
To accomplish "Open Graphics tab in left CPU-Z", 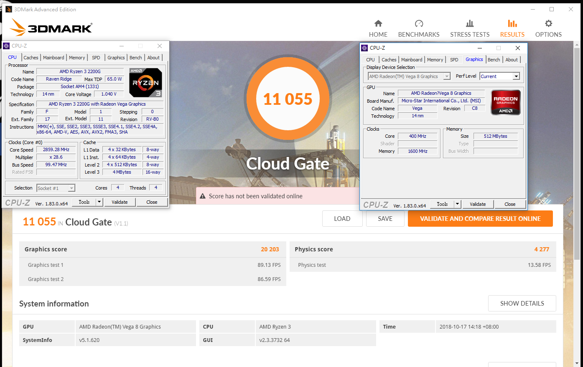I will pyautogui.click(x=116, y=58).
